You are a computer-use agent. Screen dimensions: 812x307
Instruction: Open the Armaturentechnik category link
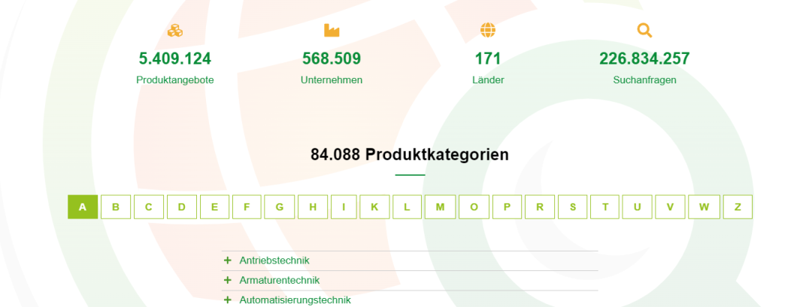[280, 280]
